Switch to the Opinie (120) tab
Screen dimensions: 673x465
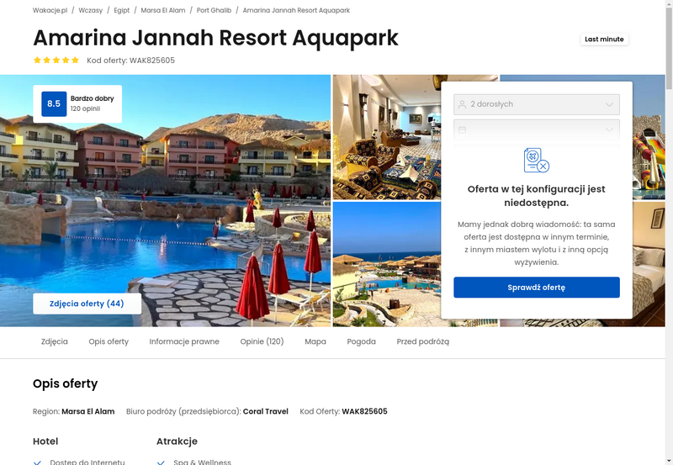(x=262, y=341)
